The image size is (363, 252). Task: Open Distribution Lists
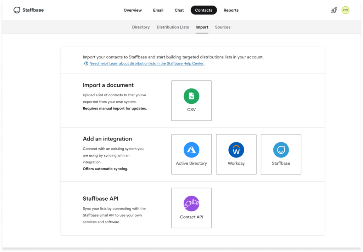(173, 27)
